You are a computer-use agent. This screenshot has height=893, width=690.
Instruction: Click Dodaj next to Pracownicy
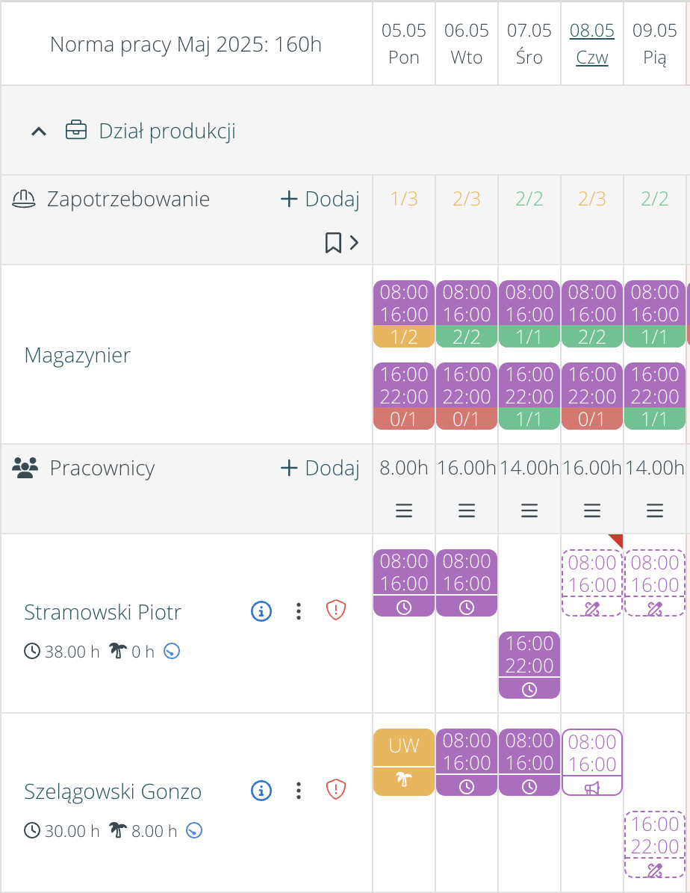point(320,468)
